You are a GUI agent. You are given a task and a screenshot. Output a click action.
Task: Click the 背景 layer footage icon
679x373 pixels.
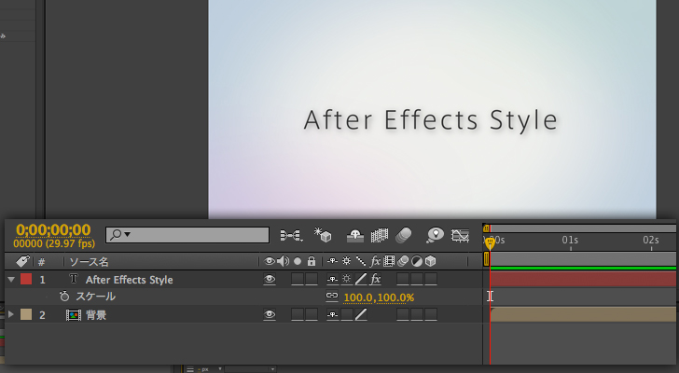click(x=74, y=315)
